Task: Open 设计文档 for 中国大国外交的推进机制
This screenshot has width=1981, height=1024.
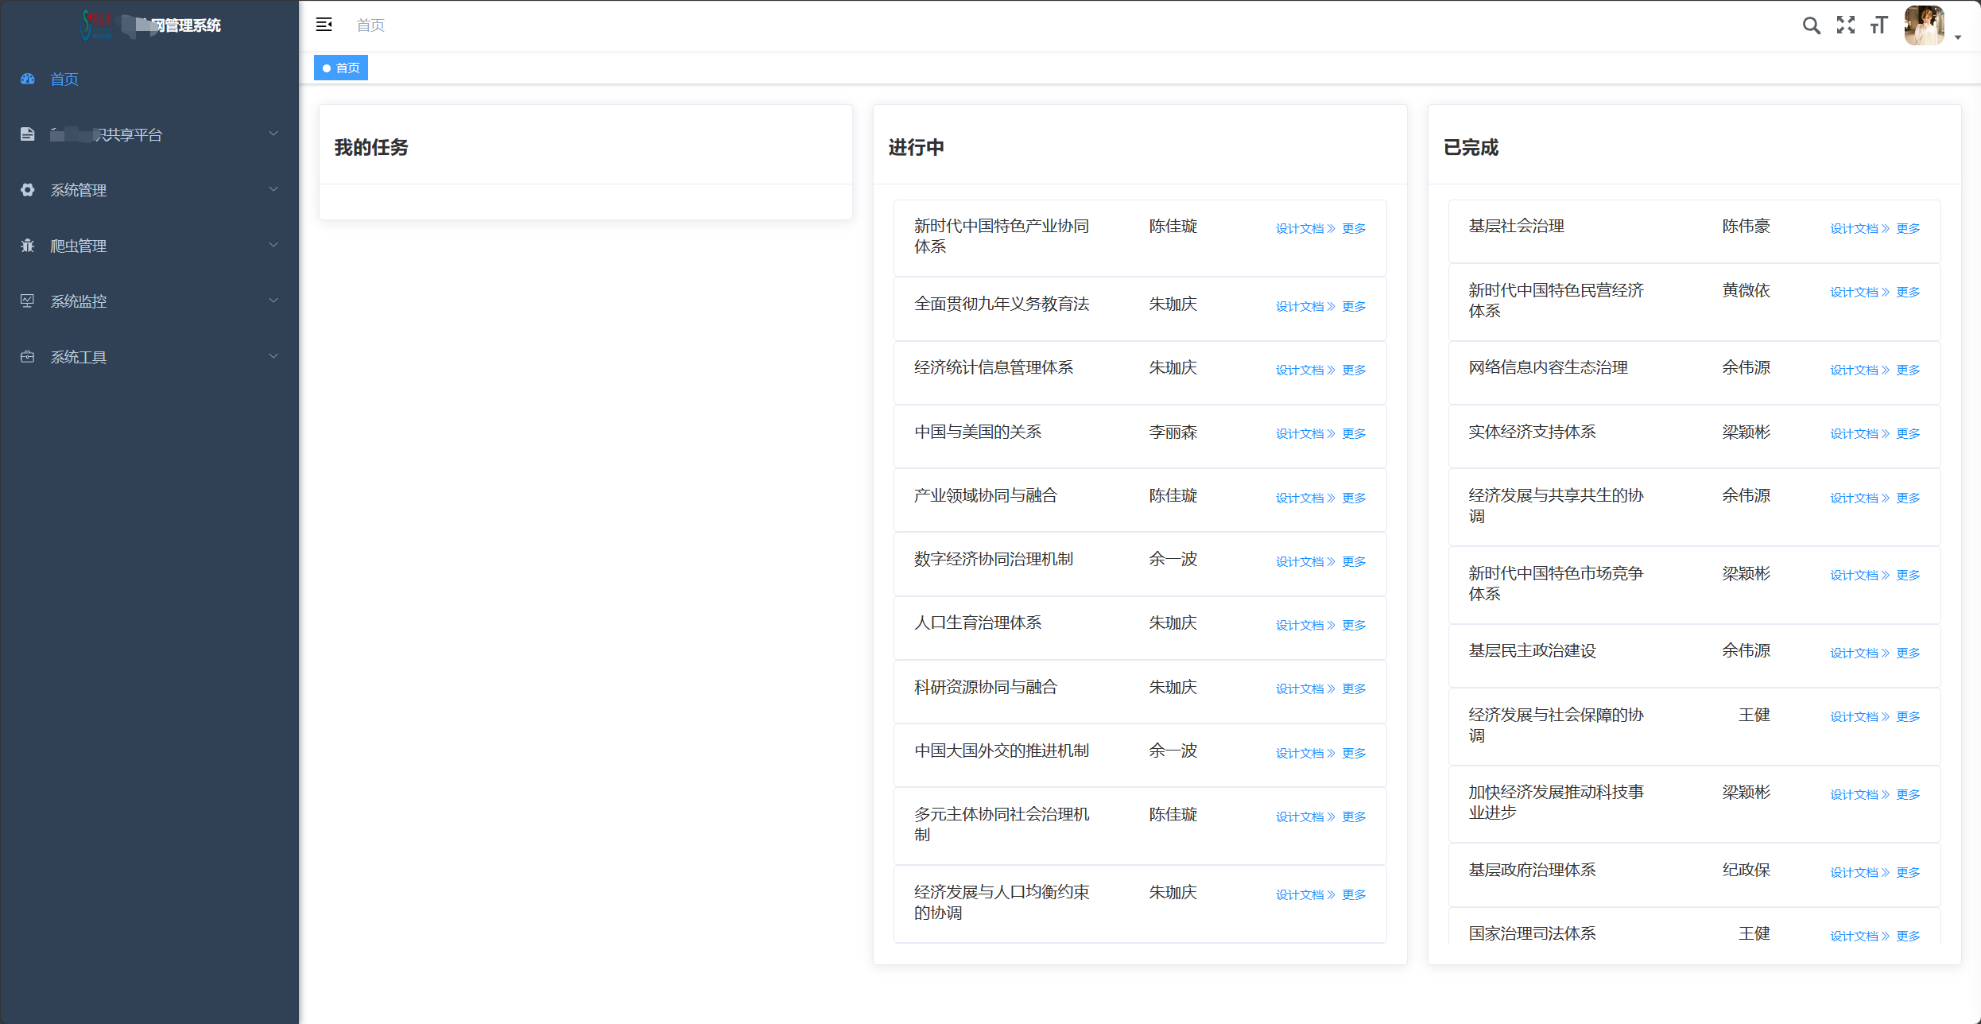Action: (x=1305, y=753)
